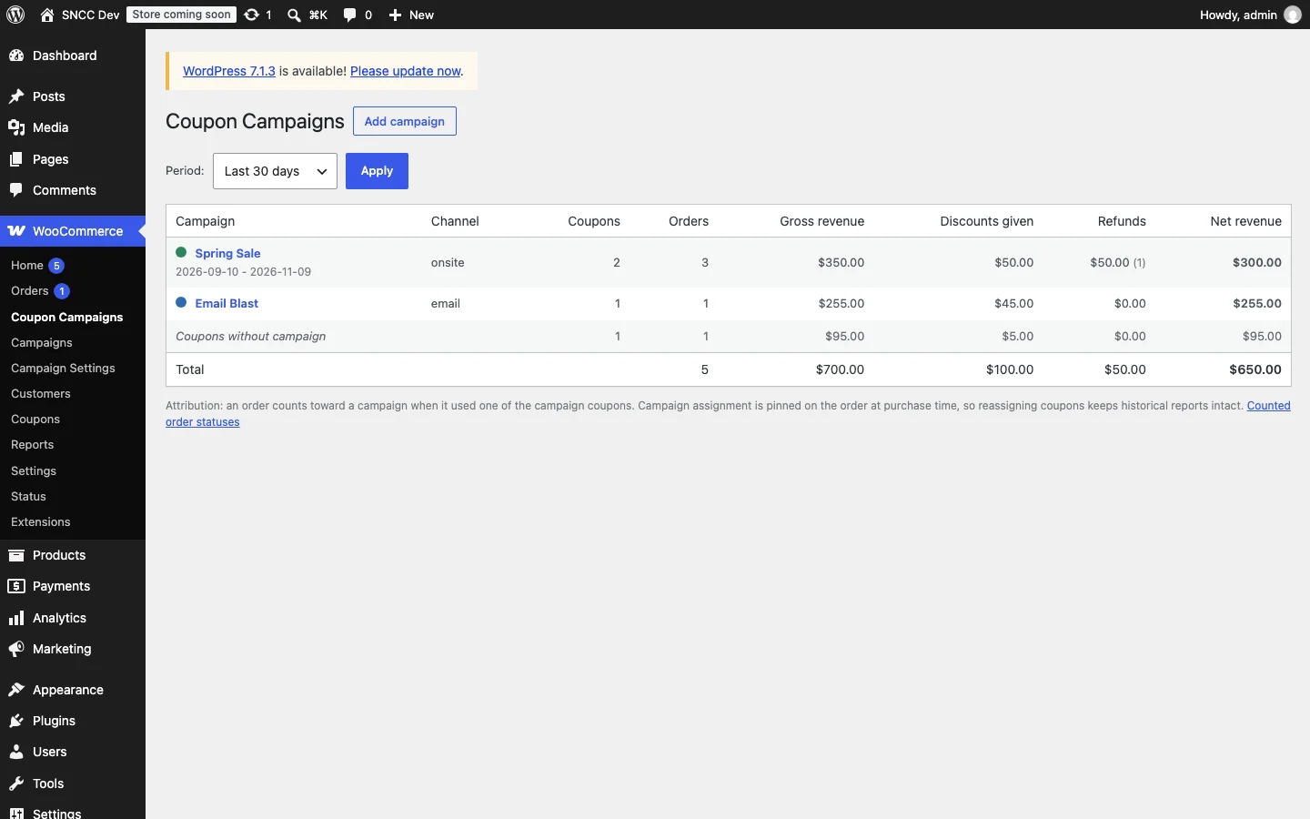Click the admin avatar icon
The height and width of the screenshot is (819, 1310).
(1293, 15)
